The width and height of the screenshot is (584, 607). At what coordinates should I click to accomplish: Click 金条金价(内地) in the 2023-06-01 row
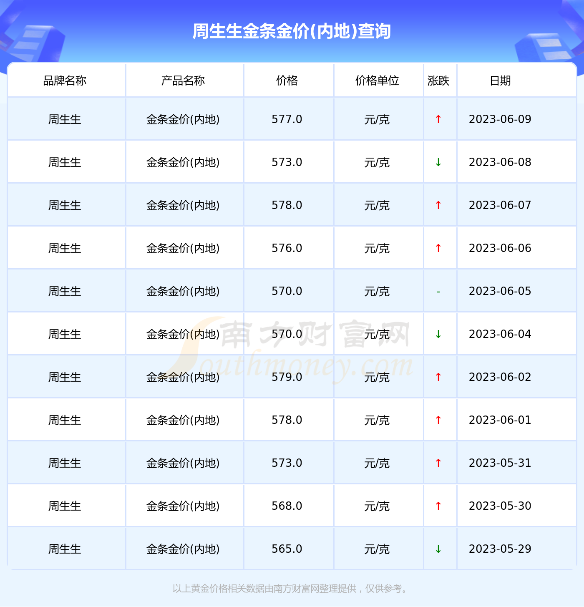183,420
